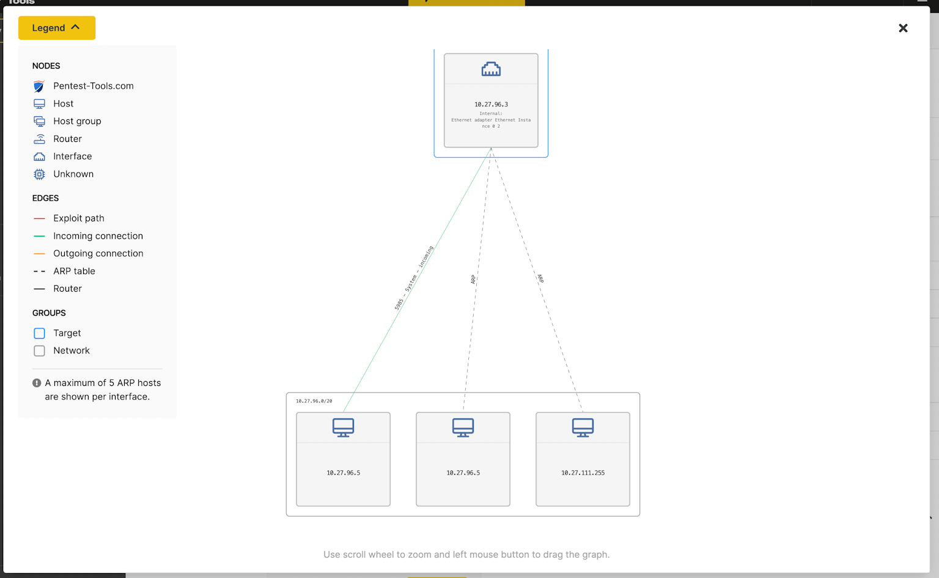
Task: Click the ARP label on right dashed edge
Action: [540, 278]
